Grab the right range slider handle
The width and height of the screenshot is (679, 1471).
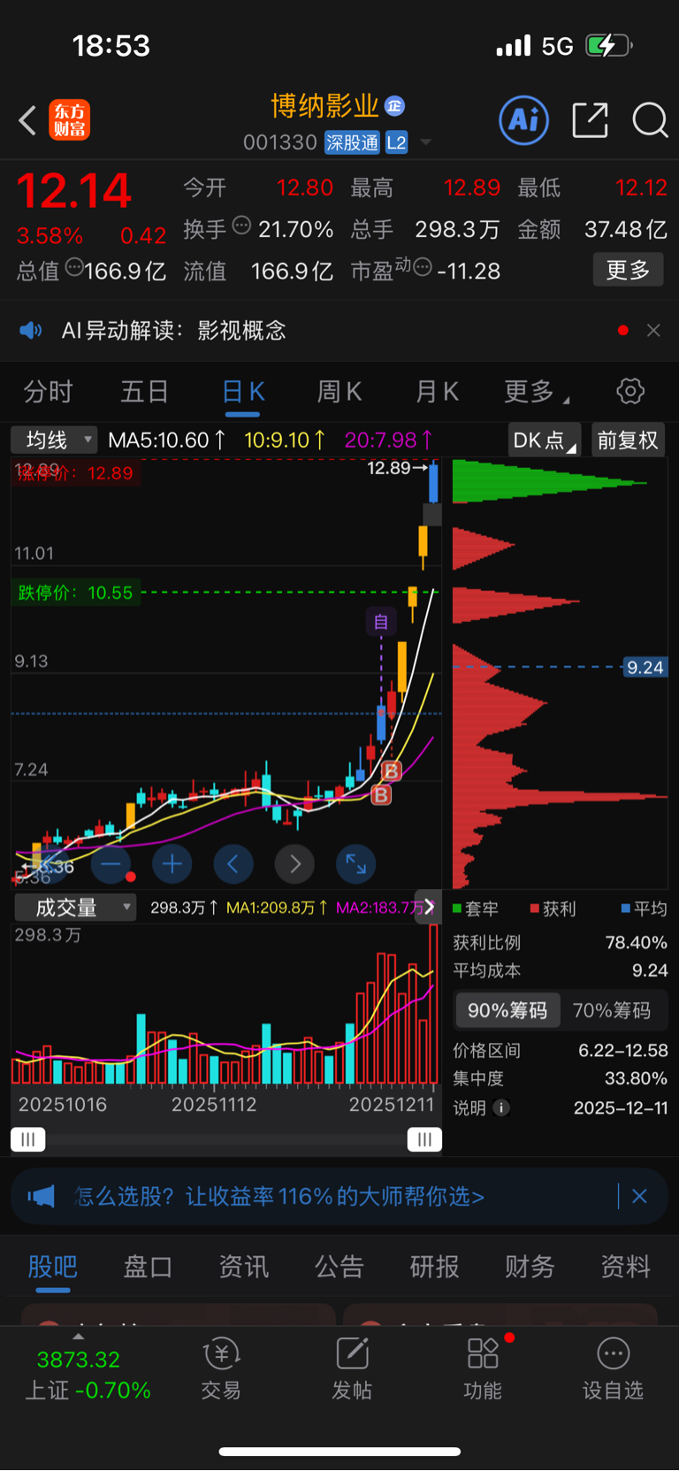click(424, 1139)
